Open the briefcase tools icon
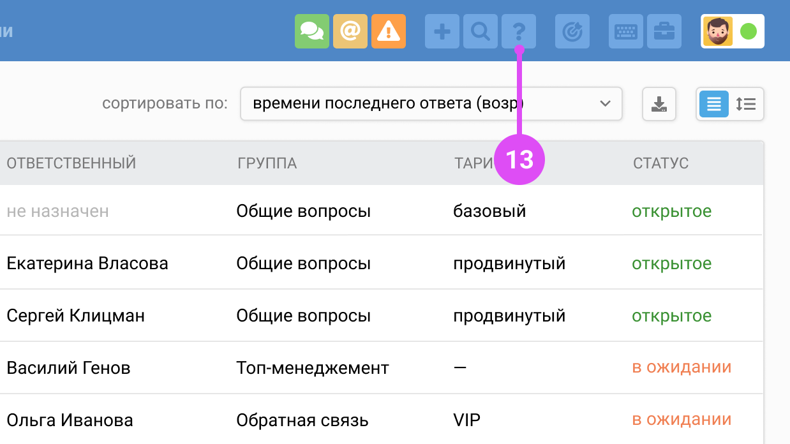790x444 pixels. tap(664, 31)
